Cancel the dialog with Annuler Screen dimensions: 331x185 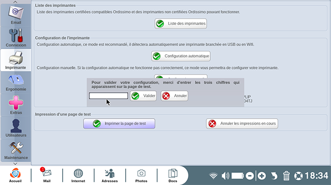(x=174, y=96)
